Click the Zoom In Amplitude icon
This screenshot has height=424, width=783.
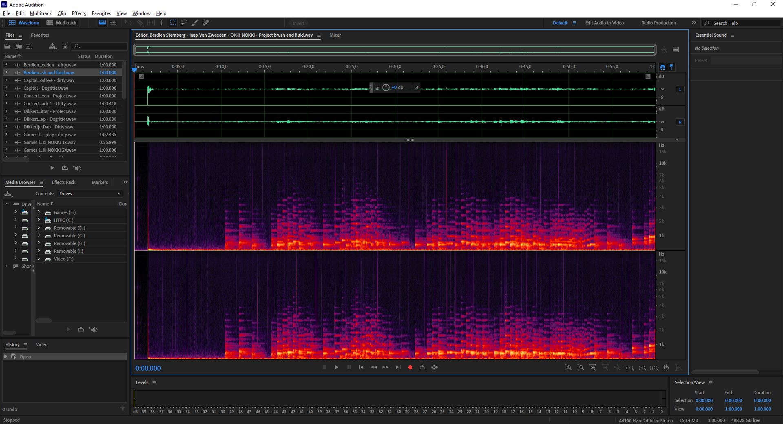(568, 368)
